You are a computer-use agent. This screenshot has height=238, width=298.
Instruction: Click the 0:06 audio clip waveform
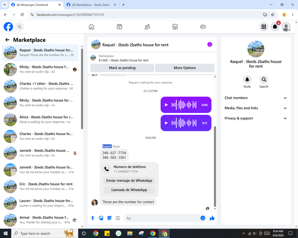coord(184,105)
